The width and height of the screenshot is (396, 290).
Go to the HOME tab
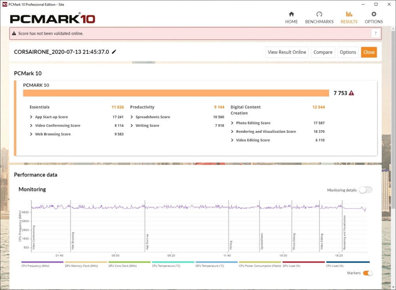click(291, 22)
